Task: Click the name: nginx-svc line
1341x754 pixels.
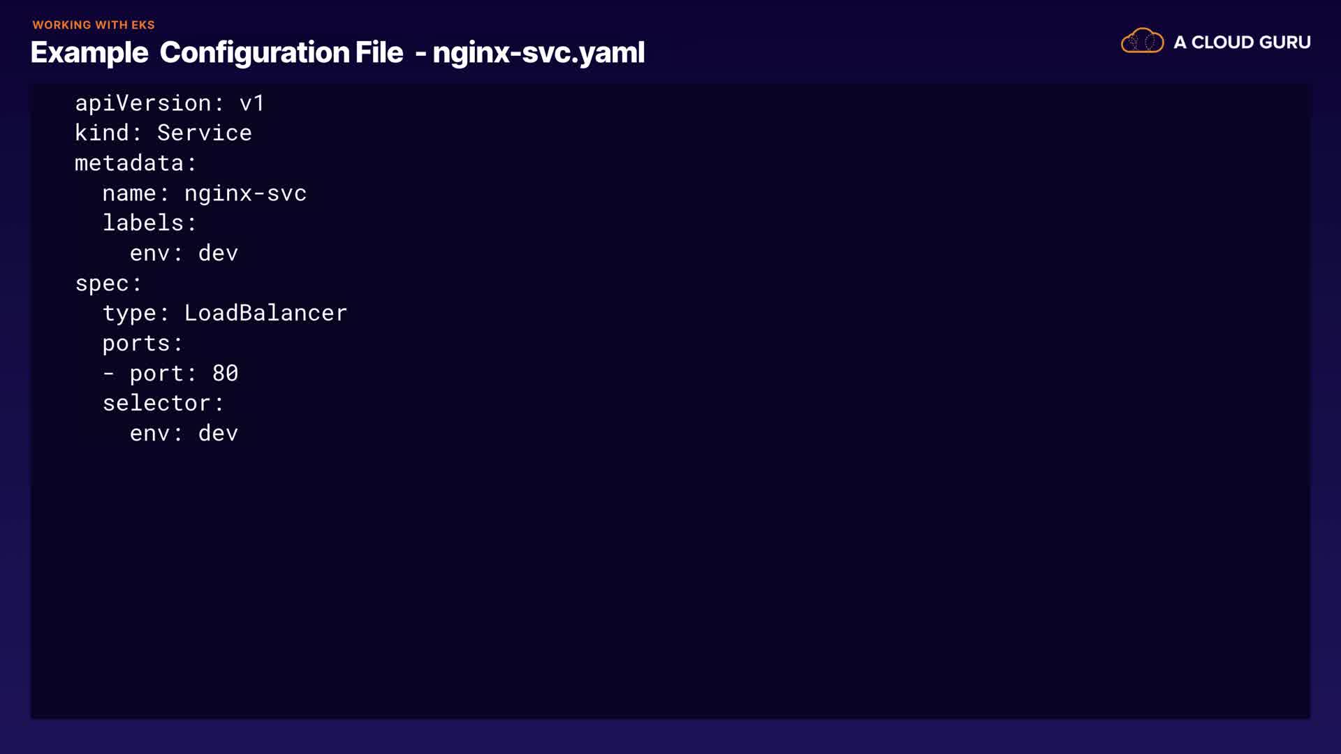Action: tap(204, 193)
